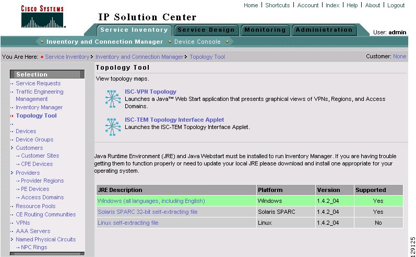Image resolution: width=416 pixels, height=257 pixels.
Task: Select Topology Tool in sidebar
Action: 37,115
